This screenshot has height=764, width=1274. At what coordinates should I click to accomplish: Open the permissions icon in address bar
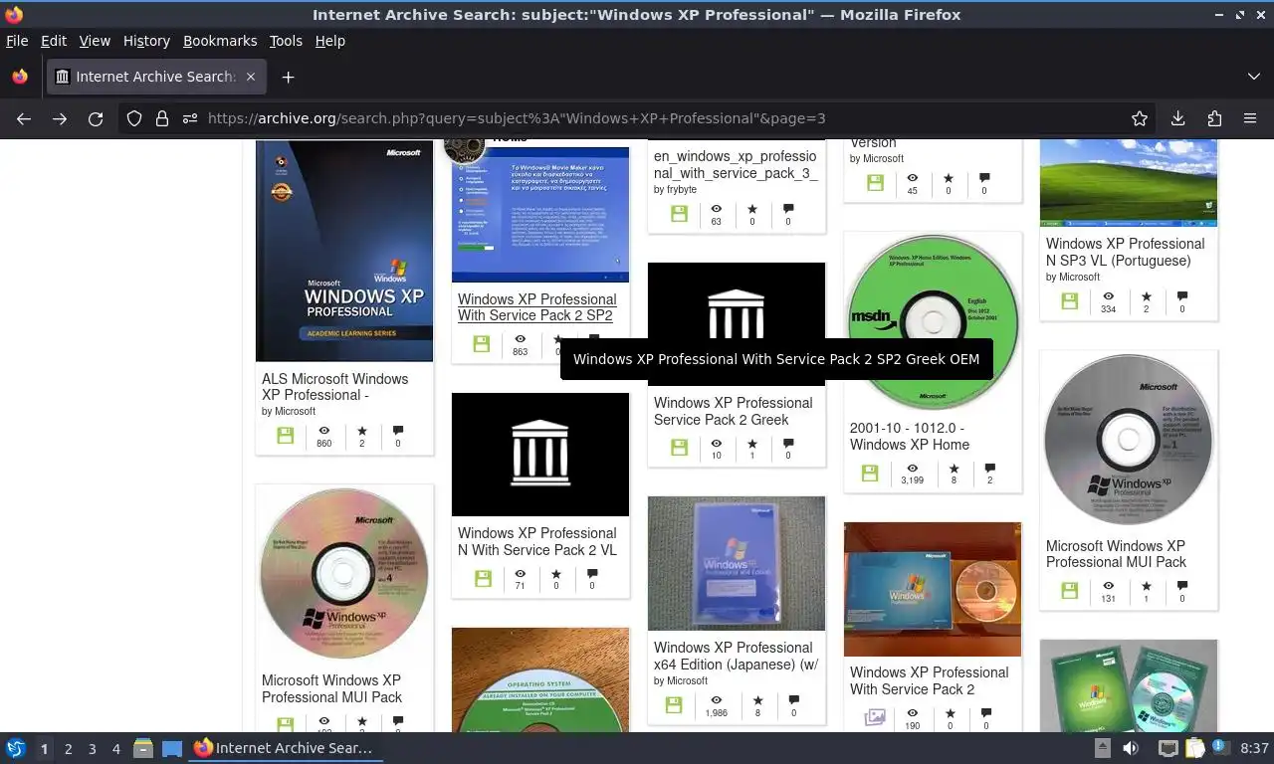[190, 118]
